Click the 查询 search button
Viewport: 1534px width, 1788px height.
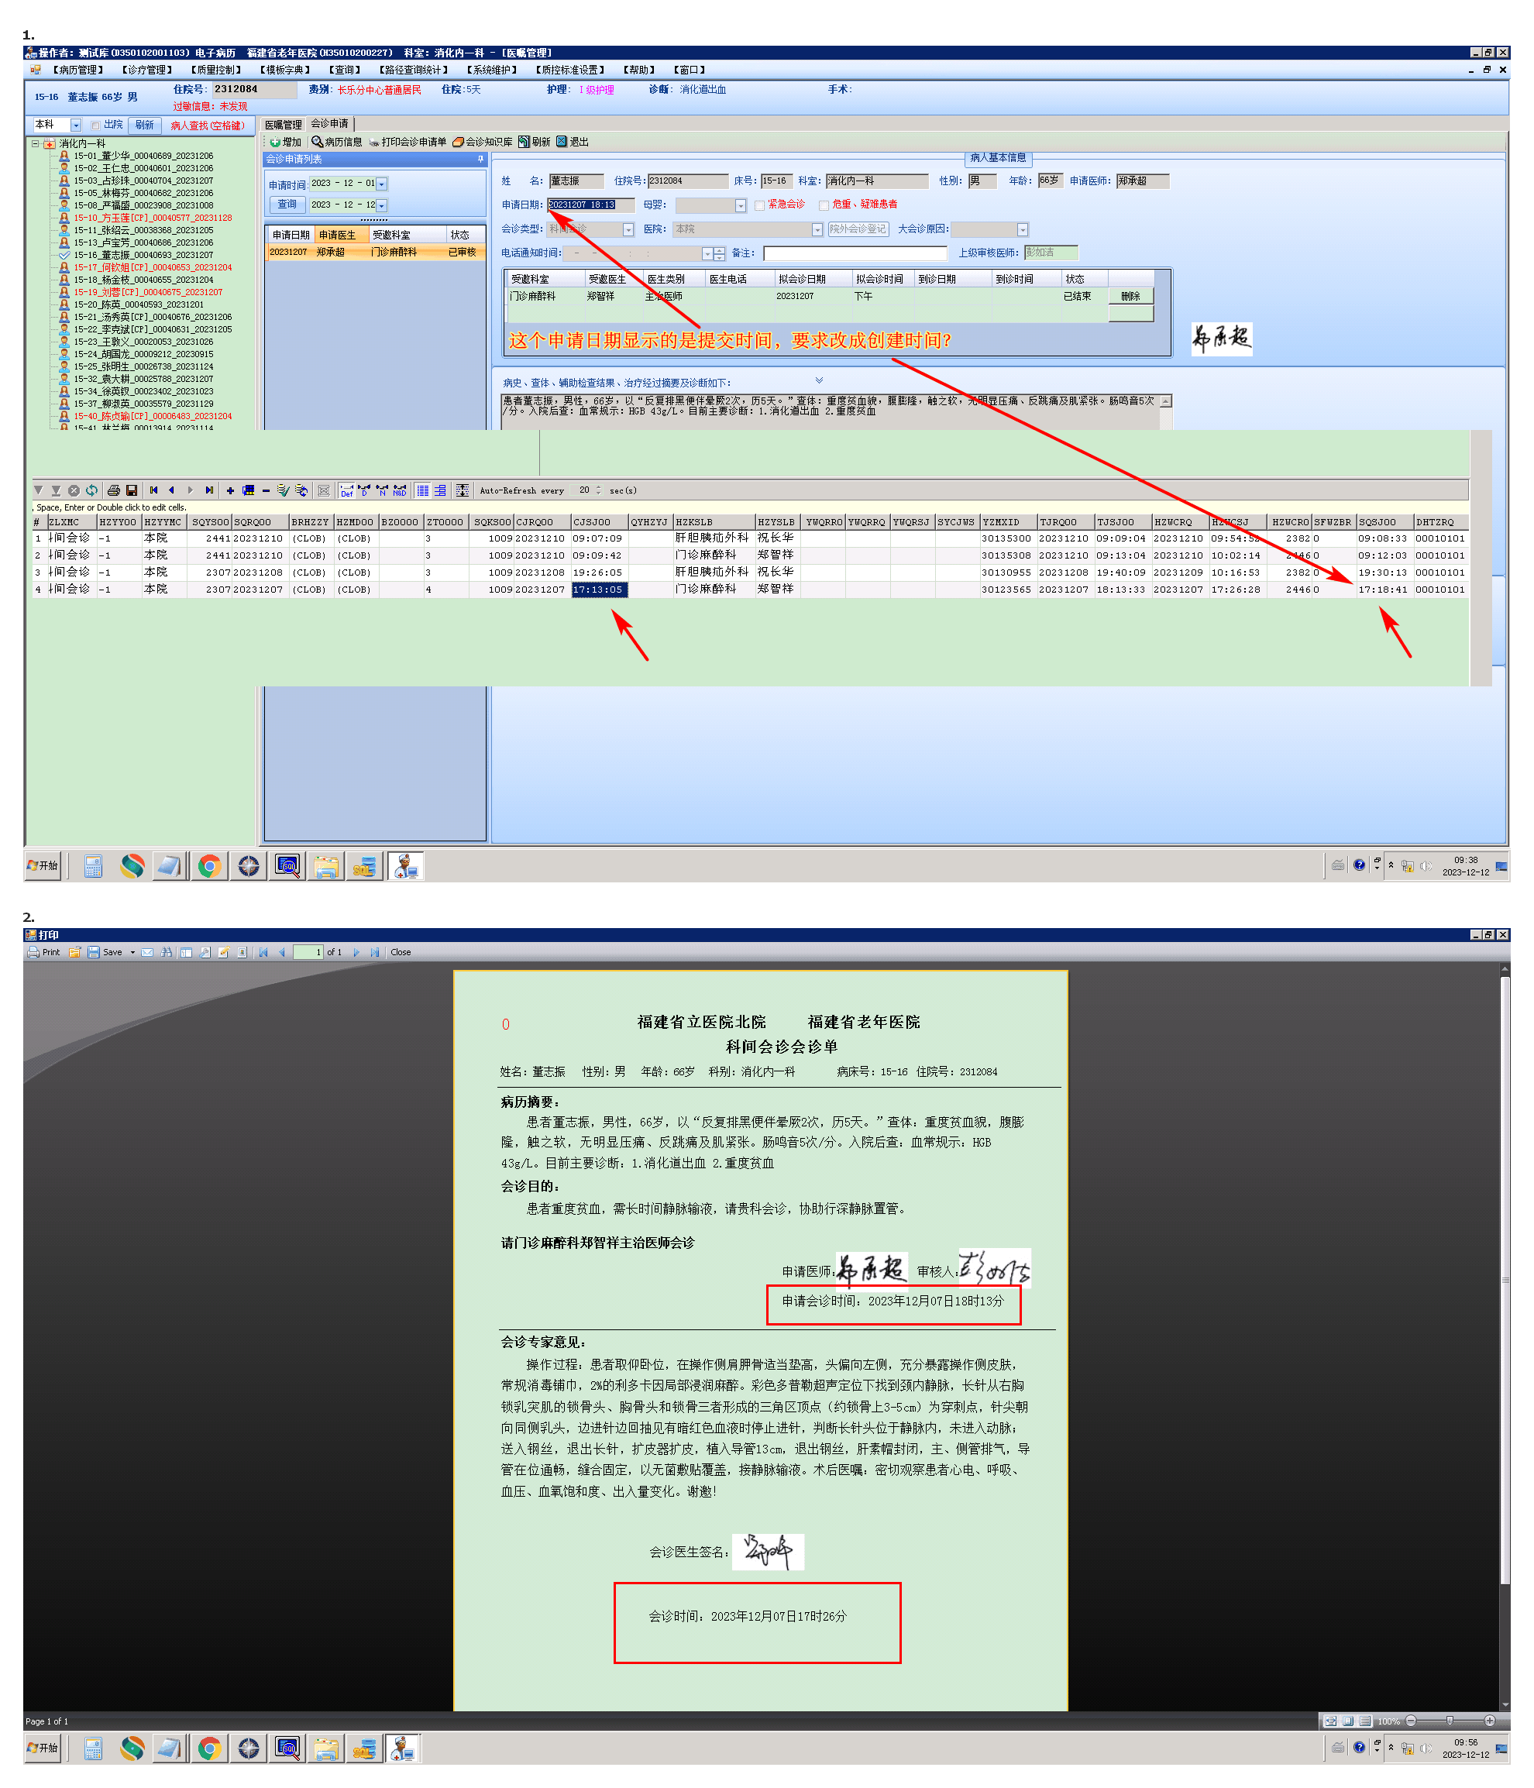287,205
